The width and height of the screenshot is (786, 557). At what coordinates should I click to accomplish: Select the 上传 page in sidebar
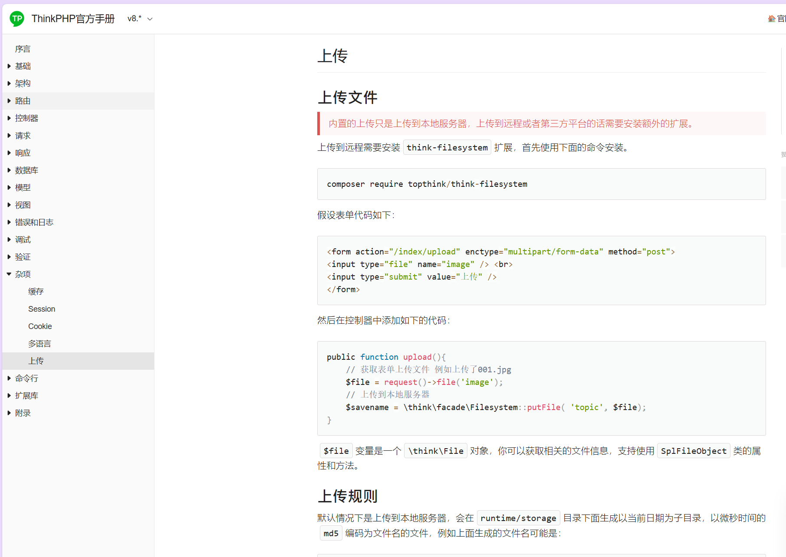[x=78, y=361]
